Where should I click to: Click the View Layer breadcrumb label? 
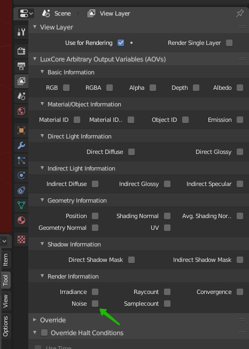115,13
